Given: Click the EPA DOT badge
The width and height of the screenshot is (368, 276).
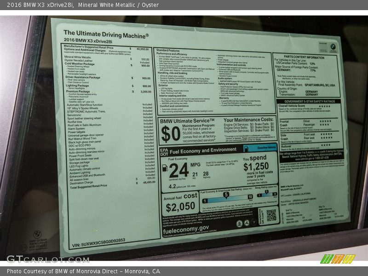Looking at the screenshot, I should (164, 152).
